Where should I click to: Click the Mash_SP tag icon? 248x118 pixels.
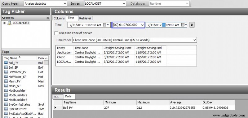[6, 86]
